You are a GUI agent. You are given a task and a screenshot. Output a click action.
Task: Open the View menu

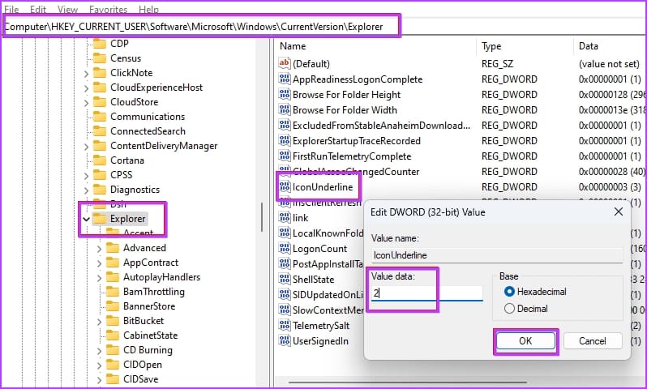click(67, 9)
